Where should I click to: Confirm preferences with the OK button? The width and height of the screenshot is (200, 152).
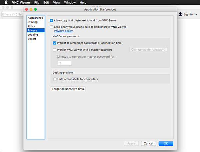[166, 143]
